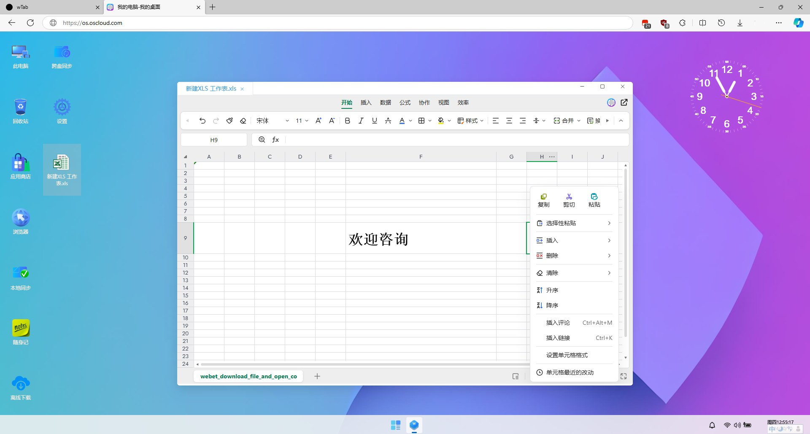Align cell text right

click(x=523, y=121)
